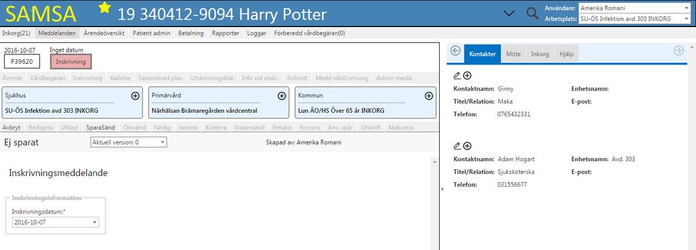
Task: Click Samordnad plan in message type bar
Action: coord(160,78)
